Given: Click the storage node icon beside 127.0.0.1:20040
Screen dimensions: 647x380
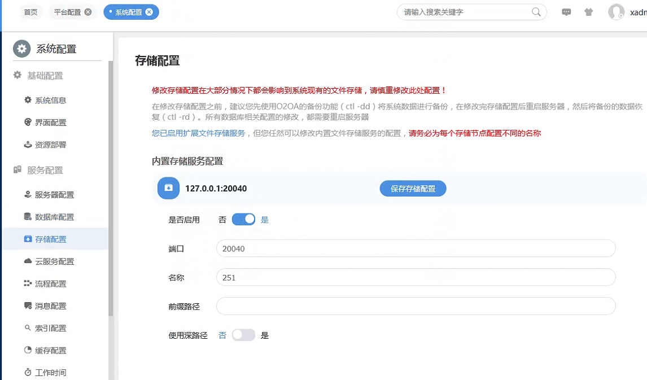Looking at the screenshot, I should (168, 188).
